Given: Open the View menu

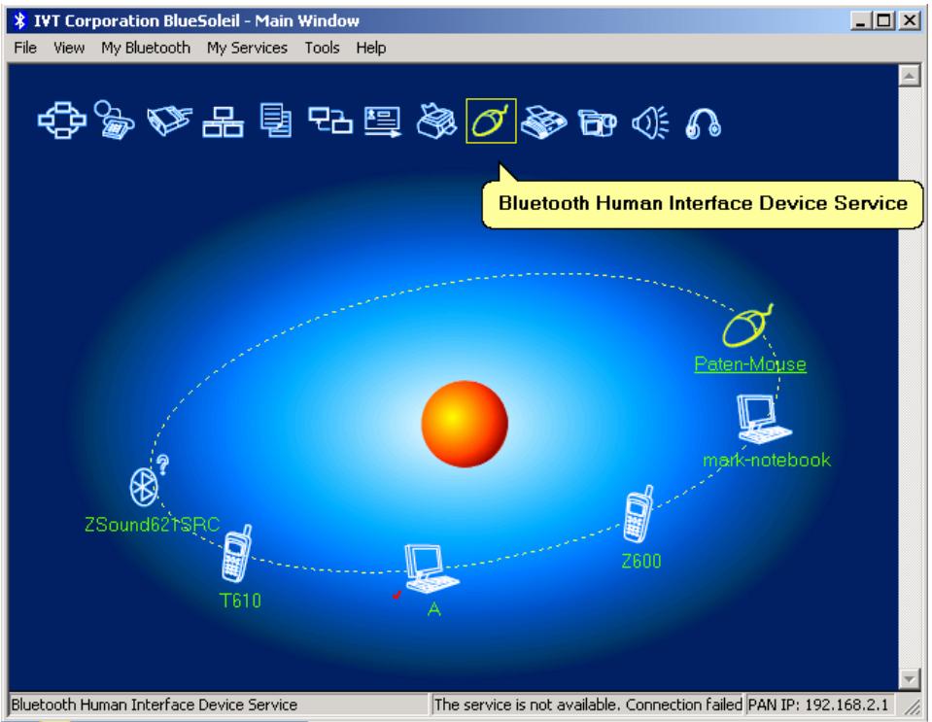Looking at the screenshot, I should [69, 48].
